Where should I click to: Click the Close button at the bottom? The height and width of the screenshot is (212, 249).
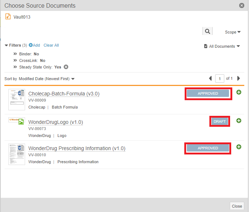[237, 206]
